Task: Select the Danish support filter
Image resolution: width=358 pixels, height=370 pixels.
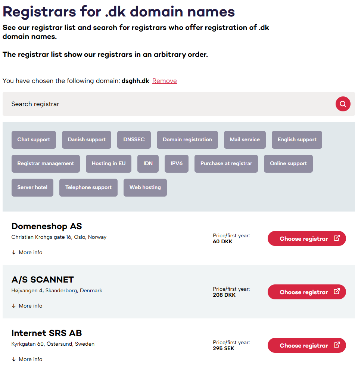Action: [87, 140]
